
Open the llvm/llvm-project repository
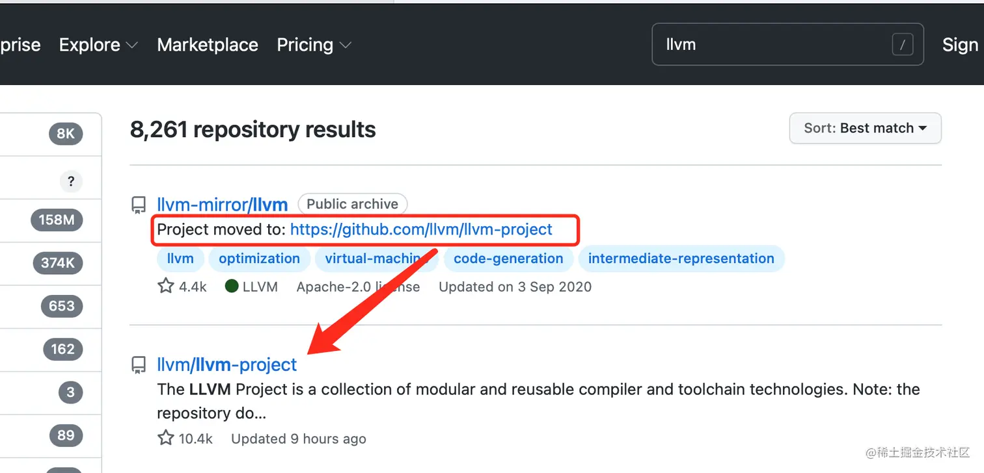[x=226, y=364]
